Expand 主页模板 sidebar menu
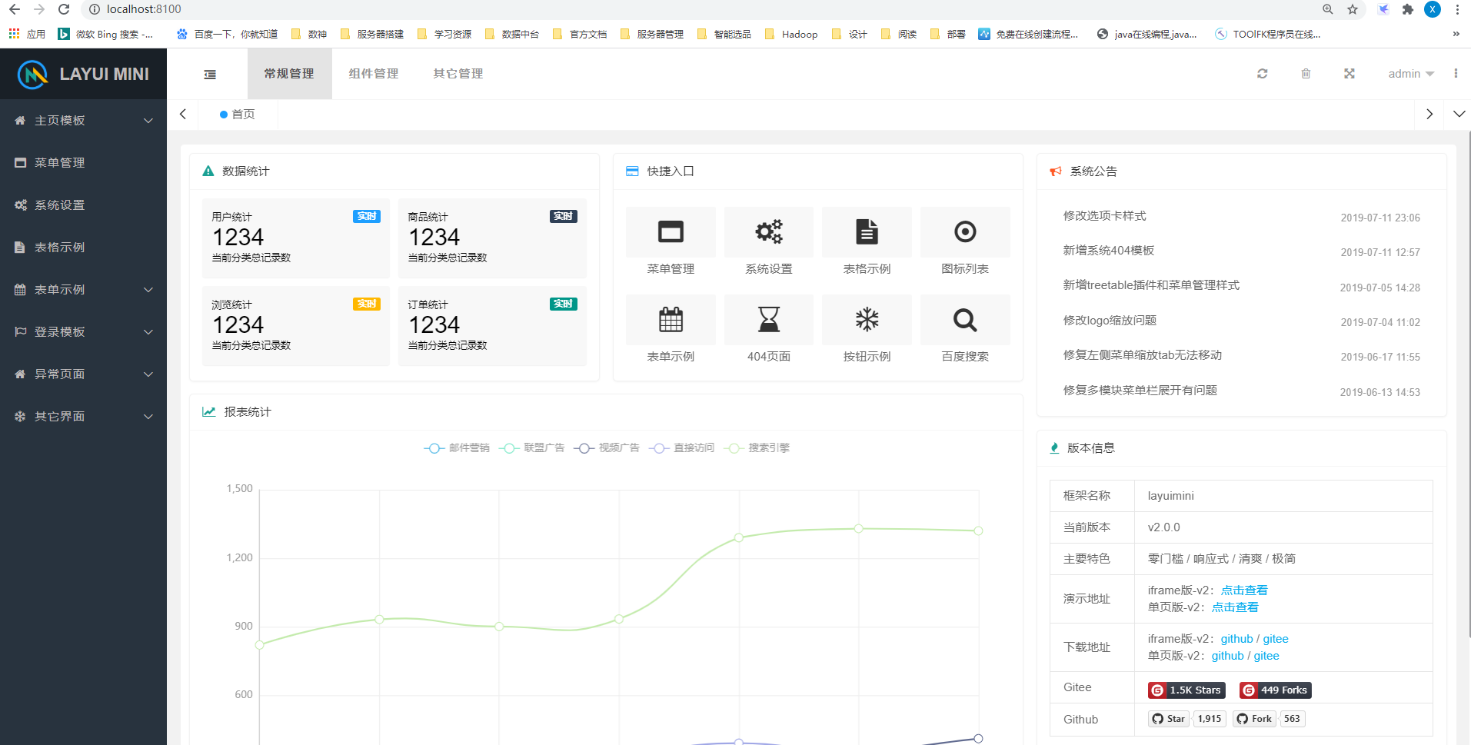Image resolution: width=1471 pixels, height=745 pixels. pos(83,121)
